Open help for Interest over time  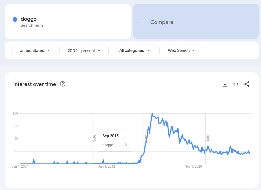pos(63,84)
